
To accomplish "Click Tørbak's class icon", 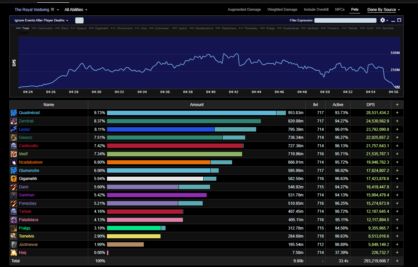I will (14, 211).
